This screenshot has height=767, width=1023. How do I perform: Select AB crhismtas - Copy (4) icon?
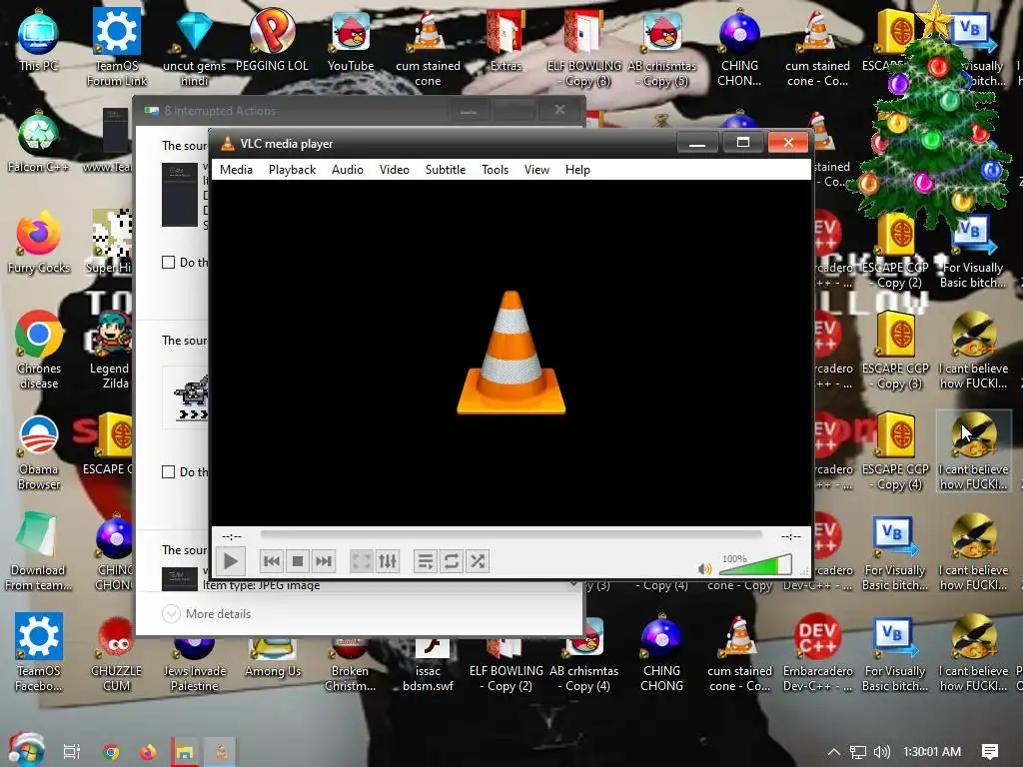[583, 659]
